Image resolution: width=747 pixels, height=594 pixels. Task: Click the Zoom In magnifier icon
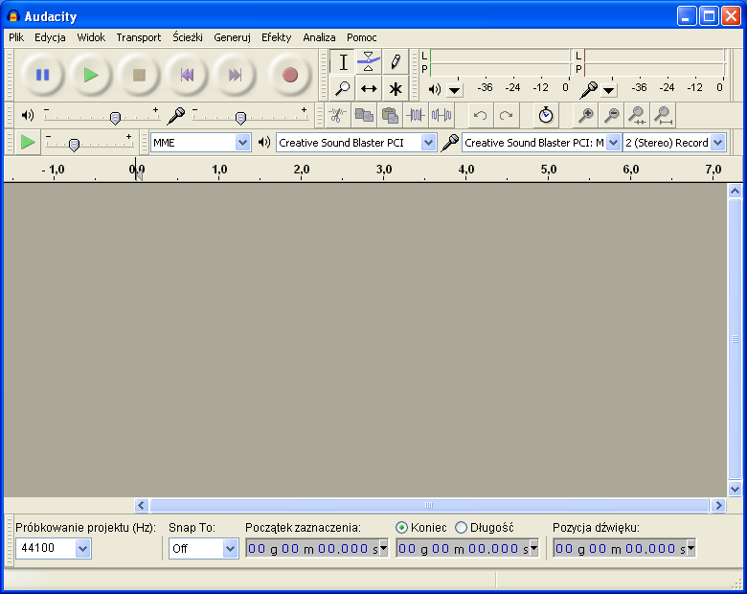tap(584, 115)
